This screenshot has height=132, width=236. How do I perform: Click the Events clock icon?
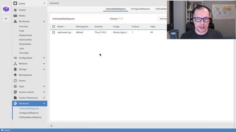[15, 81]
